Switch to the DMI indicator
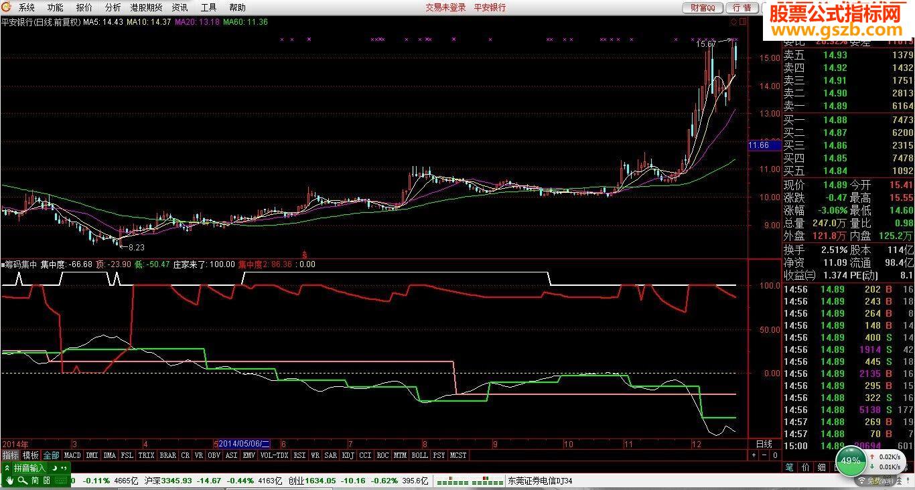Image resolution: width=915 pixels, height=490 pixels. (92, 455)
